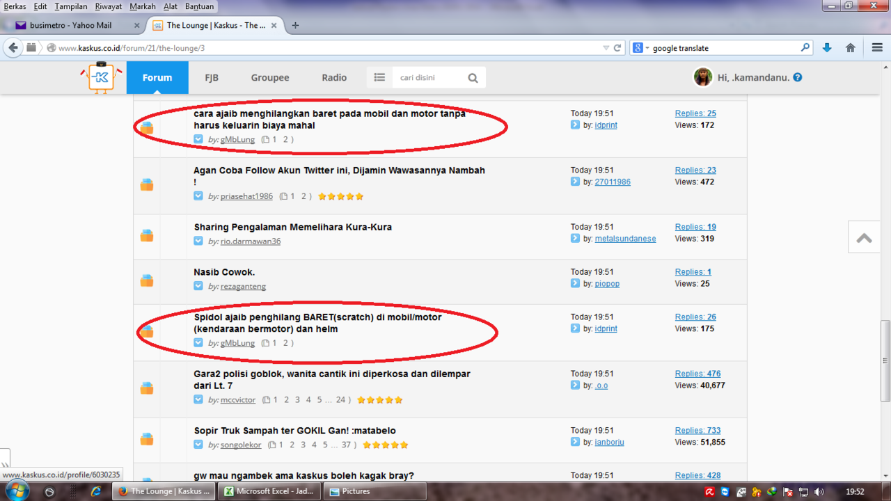Click the cari disini search field

pyautogui.click(x=427, y=77)
